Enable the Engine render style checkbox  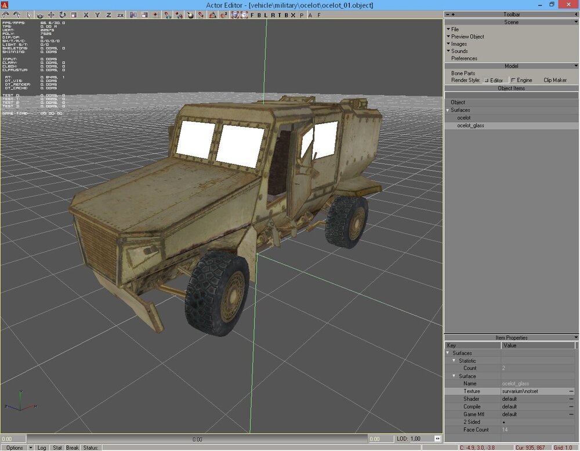click(x=514, y=81)
